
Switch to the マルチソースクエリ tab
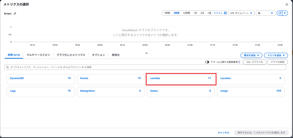(x=38, y=55)
